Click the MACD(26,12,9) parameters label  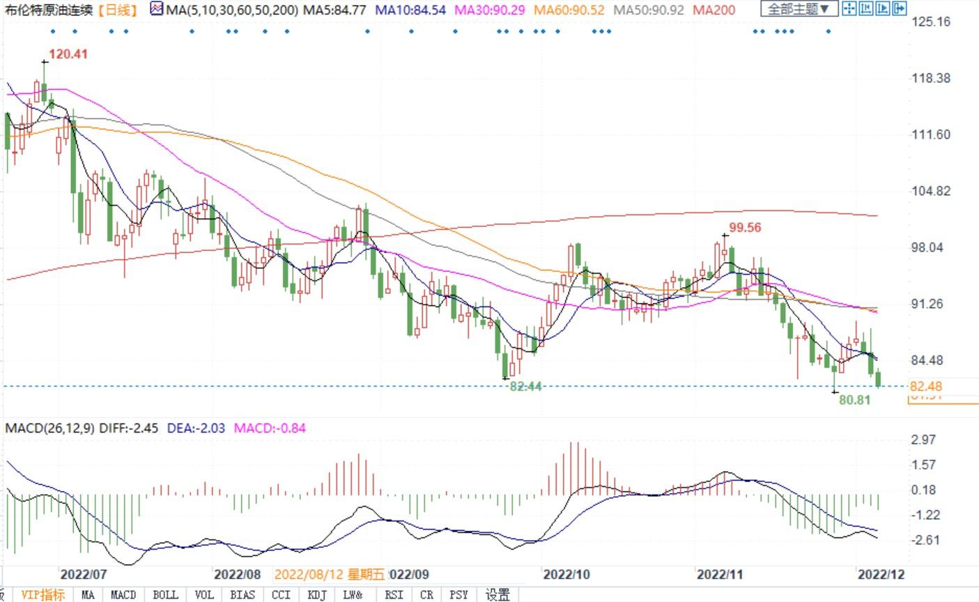(x=51, y=428)
